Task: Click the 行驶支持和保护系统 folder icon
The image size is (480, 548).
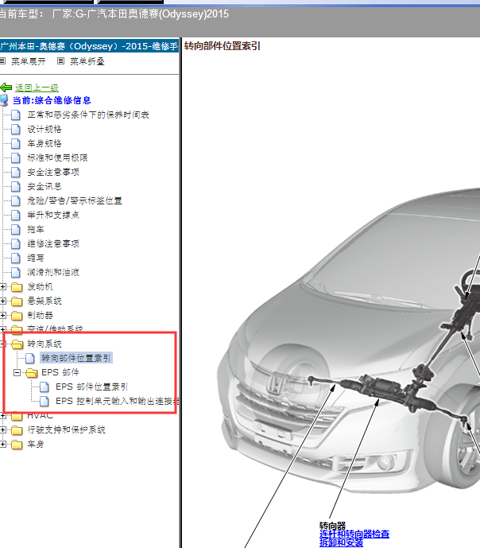Action: (x=17, y=430)
